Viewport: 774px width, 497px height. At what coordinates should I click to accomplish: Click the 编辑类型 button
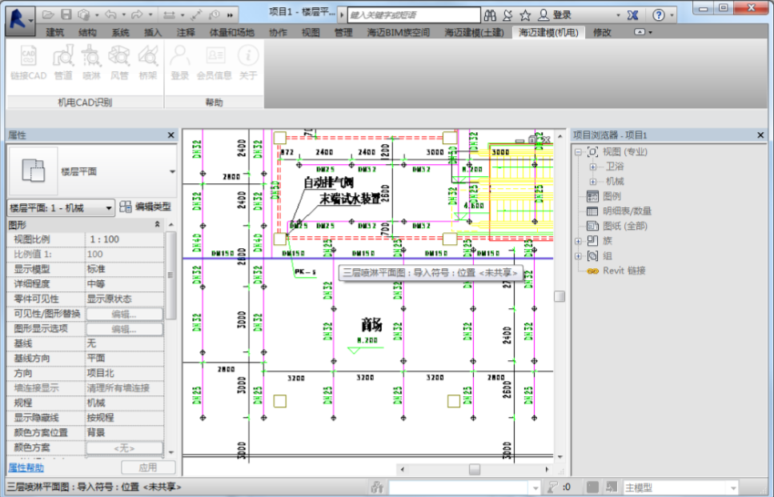(146, 207)
